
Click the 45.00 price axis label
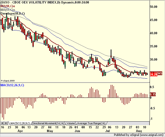tap(154, 20)
